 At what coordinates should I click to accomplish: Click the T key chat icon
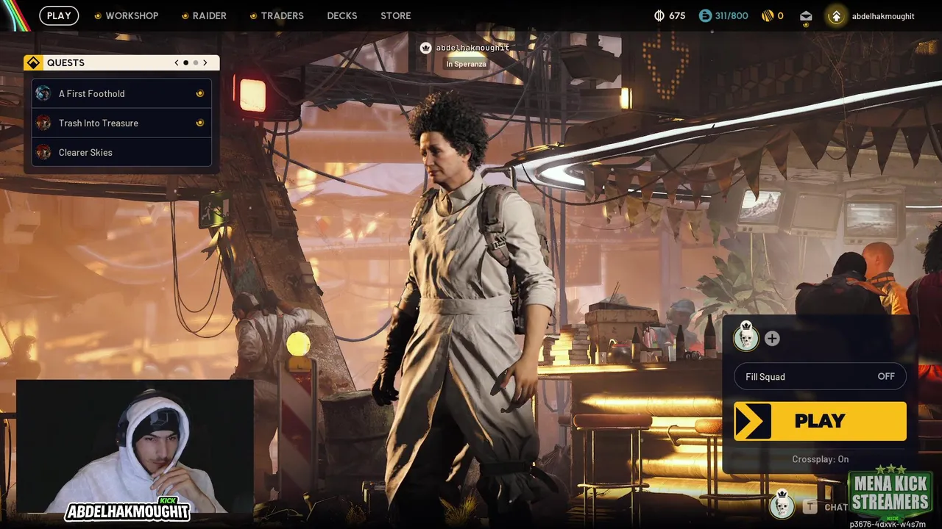pos(810,506)
